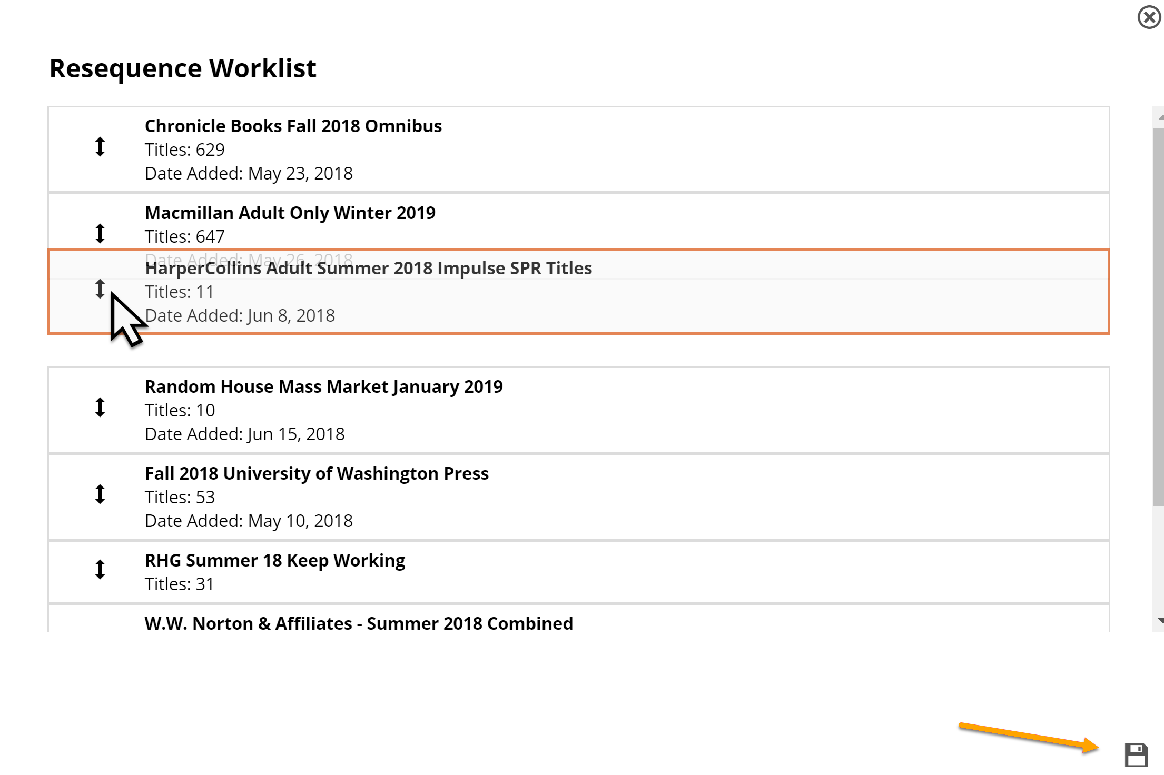Image resolution: width=1164 pixels, height=775 pixels.
Task: Click the Chronicle Books date added line
Action: [x=249, y=174]
